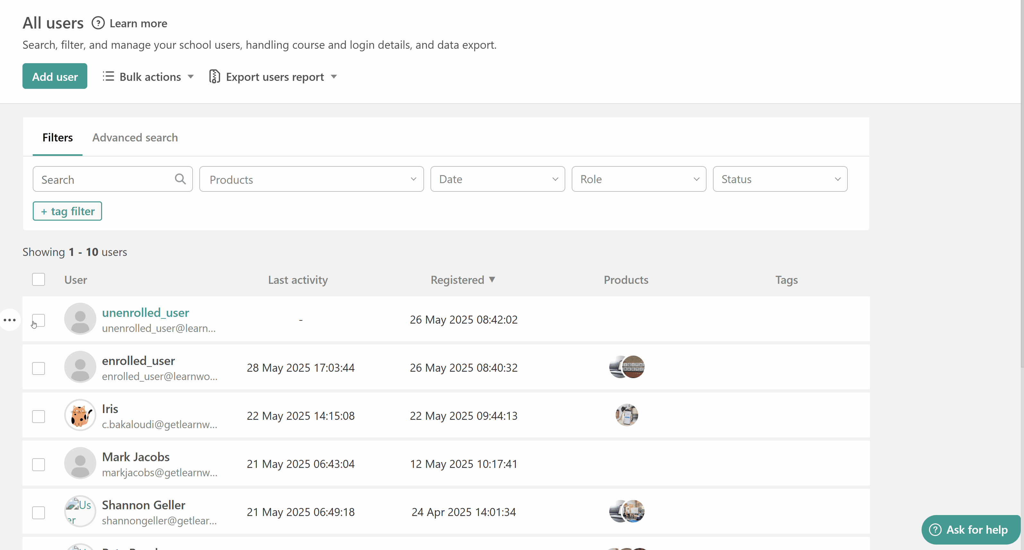Check the box for enrolled_user
This screenshot has width=1024, height=550.
(x=39, y=368)
